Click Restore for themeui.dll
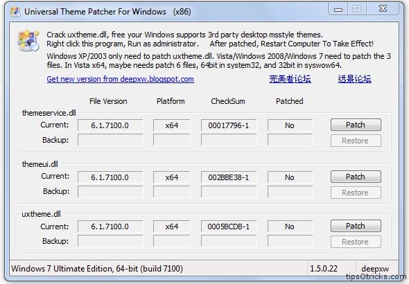Screen dimensions: 409x284 tap(356, 193)
